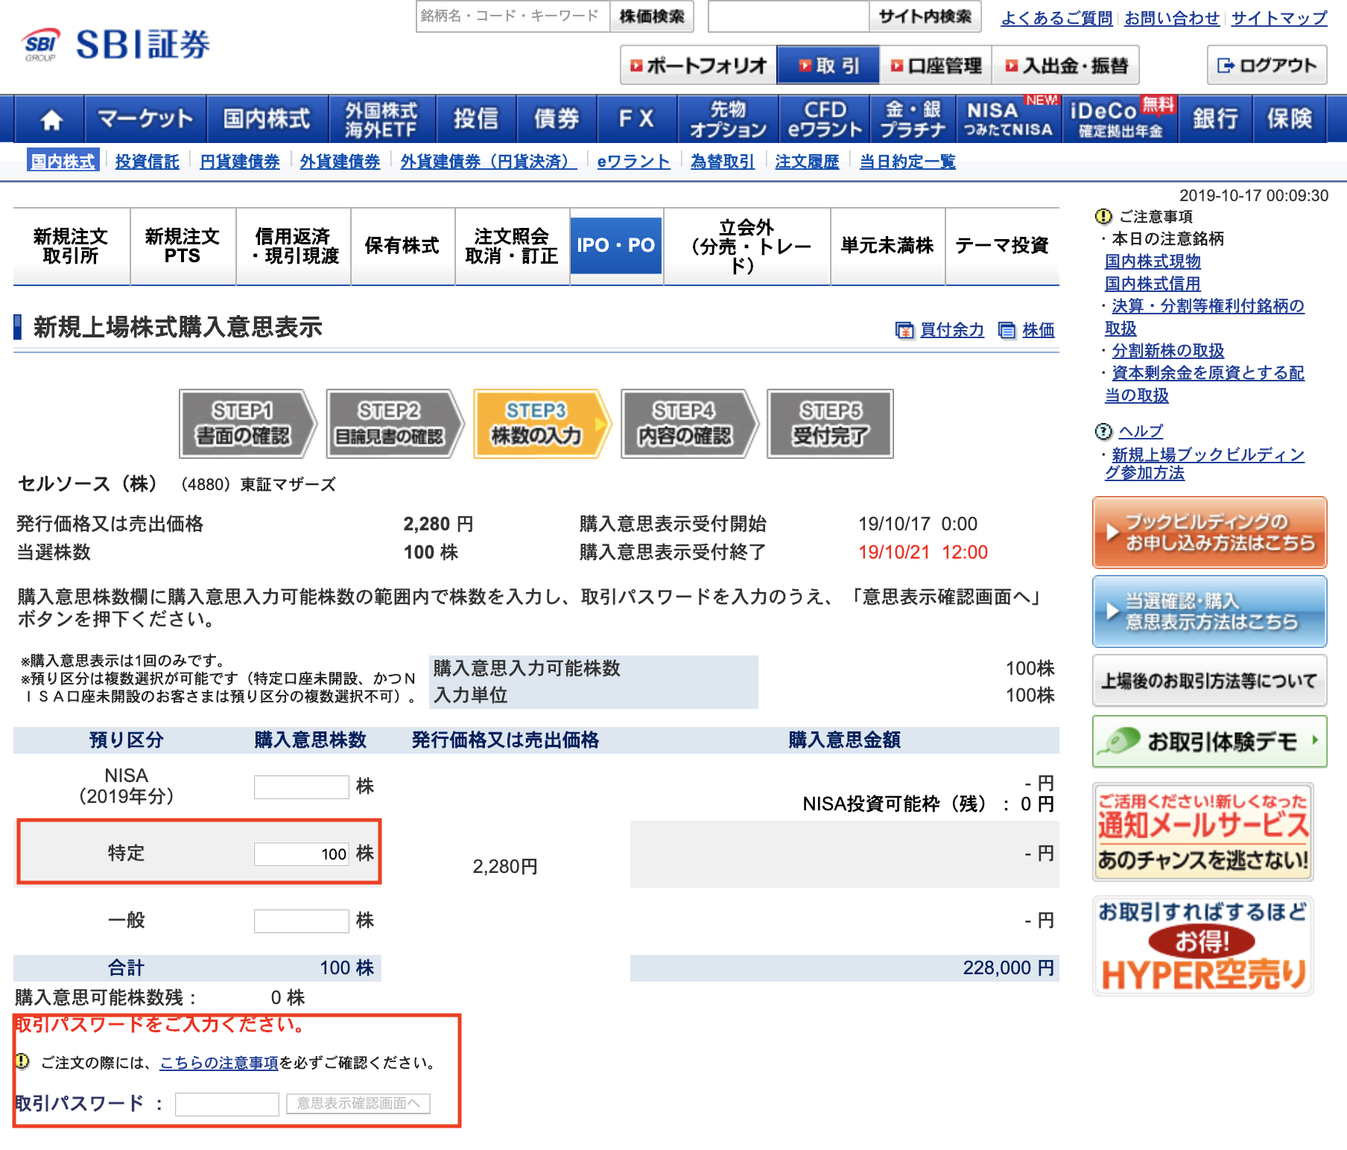Open 買付余力 calculator icon link

click(x=939, y=330)
